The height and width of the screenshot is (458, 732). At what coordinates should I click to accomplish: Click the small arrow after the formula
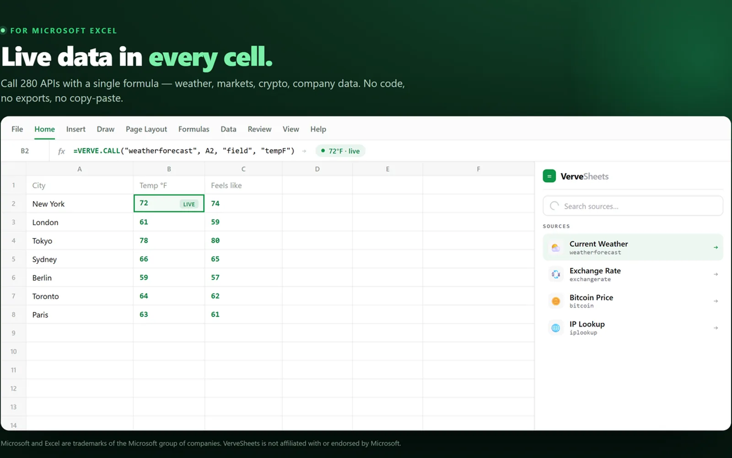(x=304, y=151)
